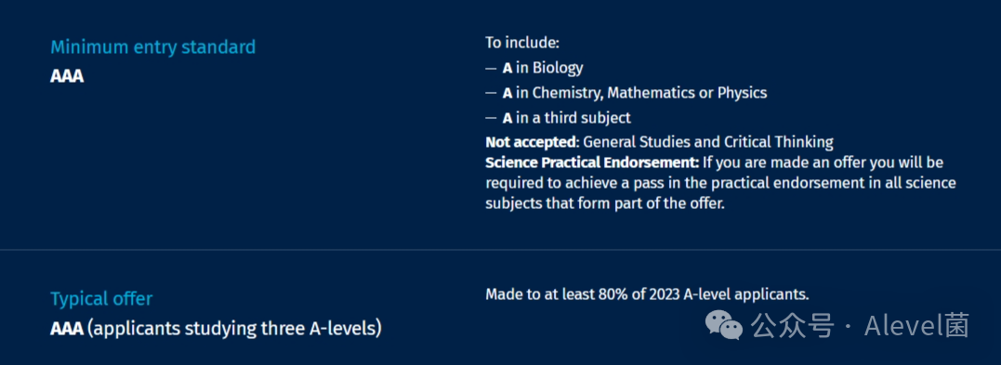Image resolution: width=1001 pixels, height=365 pixels.
Task: Click the 'Minimum entry standard' heading
Action: 153,47
